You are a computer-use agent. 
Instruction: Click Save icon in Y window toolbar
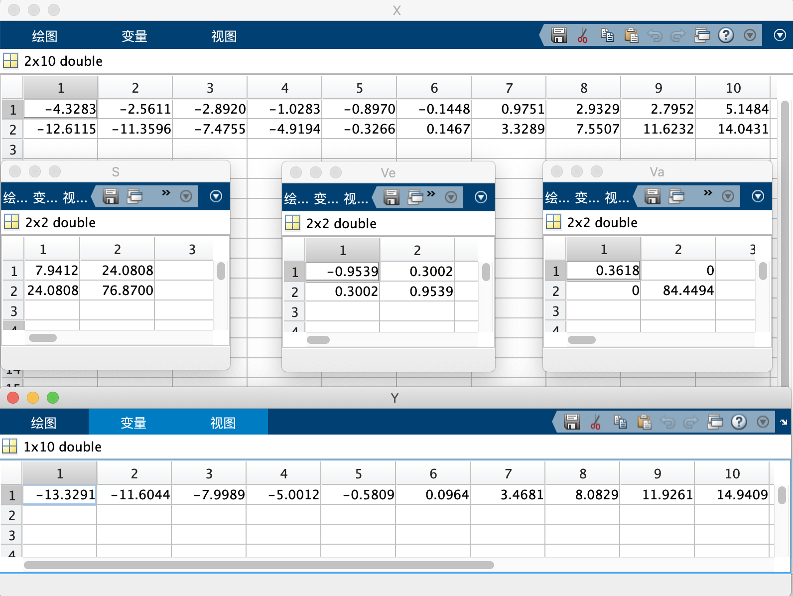[572, 422]
